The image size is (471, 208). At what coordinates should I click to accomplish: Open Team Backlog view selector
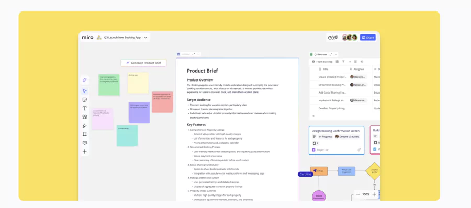(322, 62)
